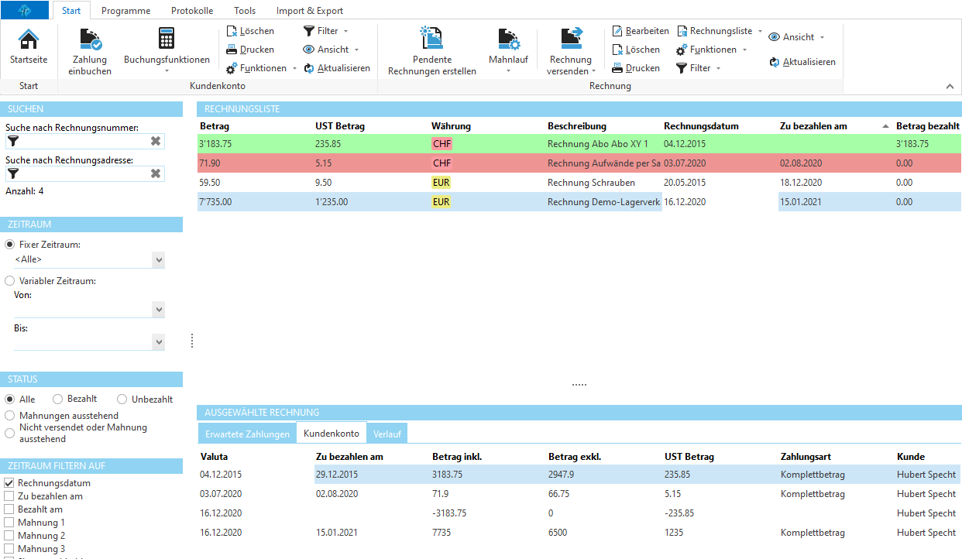The width and height of the screenshot is (962, 559).
Task: Open the Von date dropdown
Action: [x=159, y=310]
